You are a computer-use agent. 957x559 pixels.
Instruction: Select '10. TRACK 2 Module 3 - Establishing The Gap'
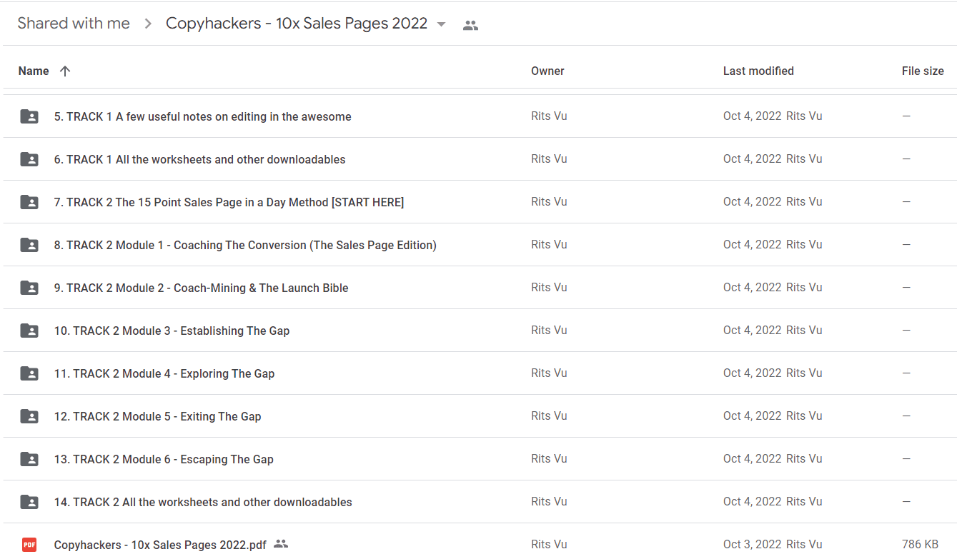[x=172, y=331]
